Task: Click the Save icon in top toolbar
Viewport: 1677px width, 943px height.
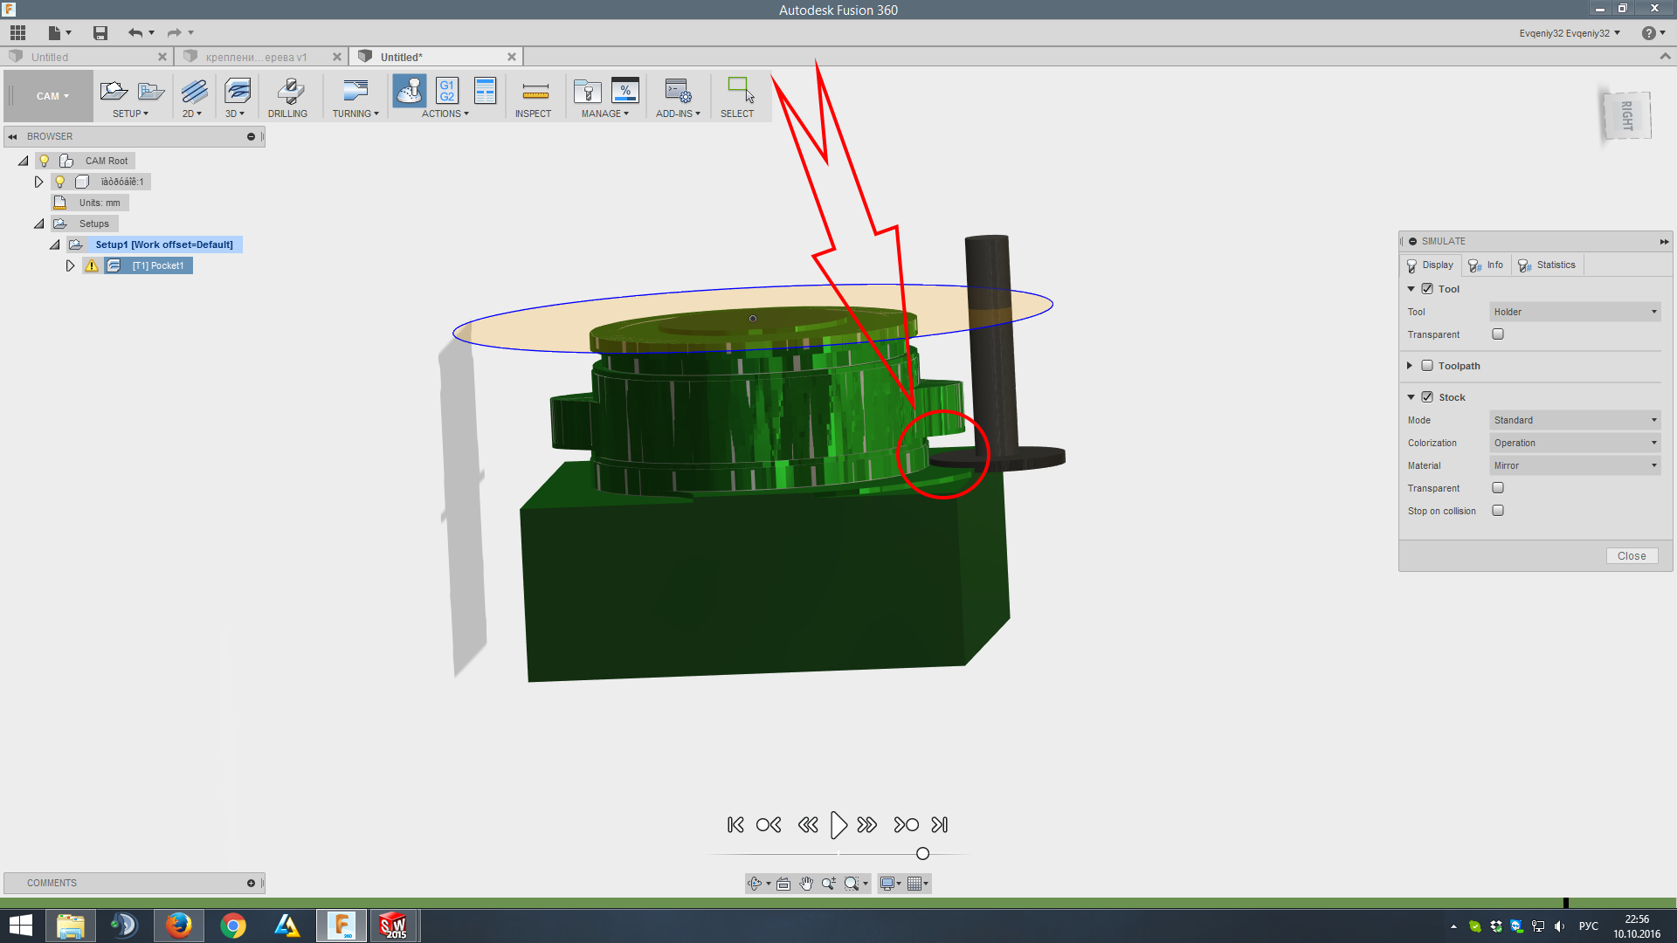Action: coord(100,33)
